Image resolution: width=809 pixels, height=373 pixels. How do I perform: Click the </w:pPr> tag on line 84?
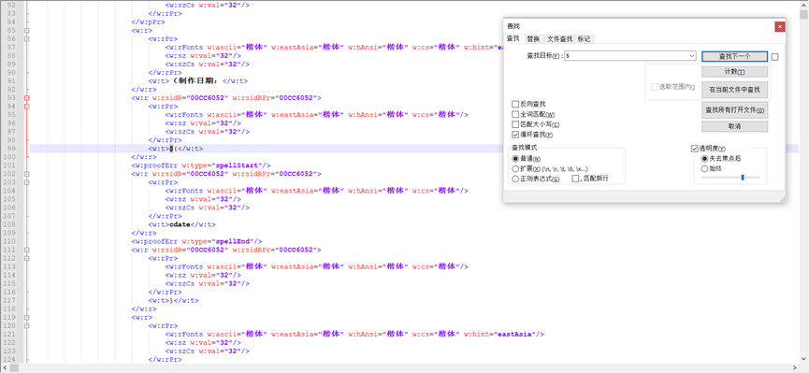[x=148, y=22]
